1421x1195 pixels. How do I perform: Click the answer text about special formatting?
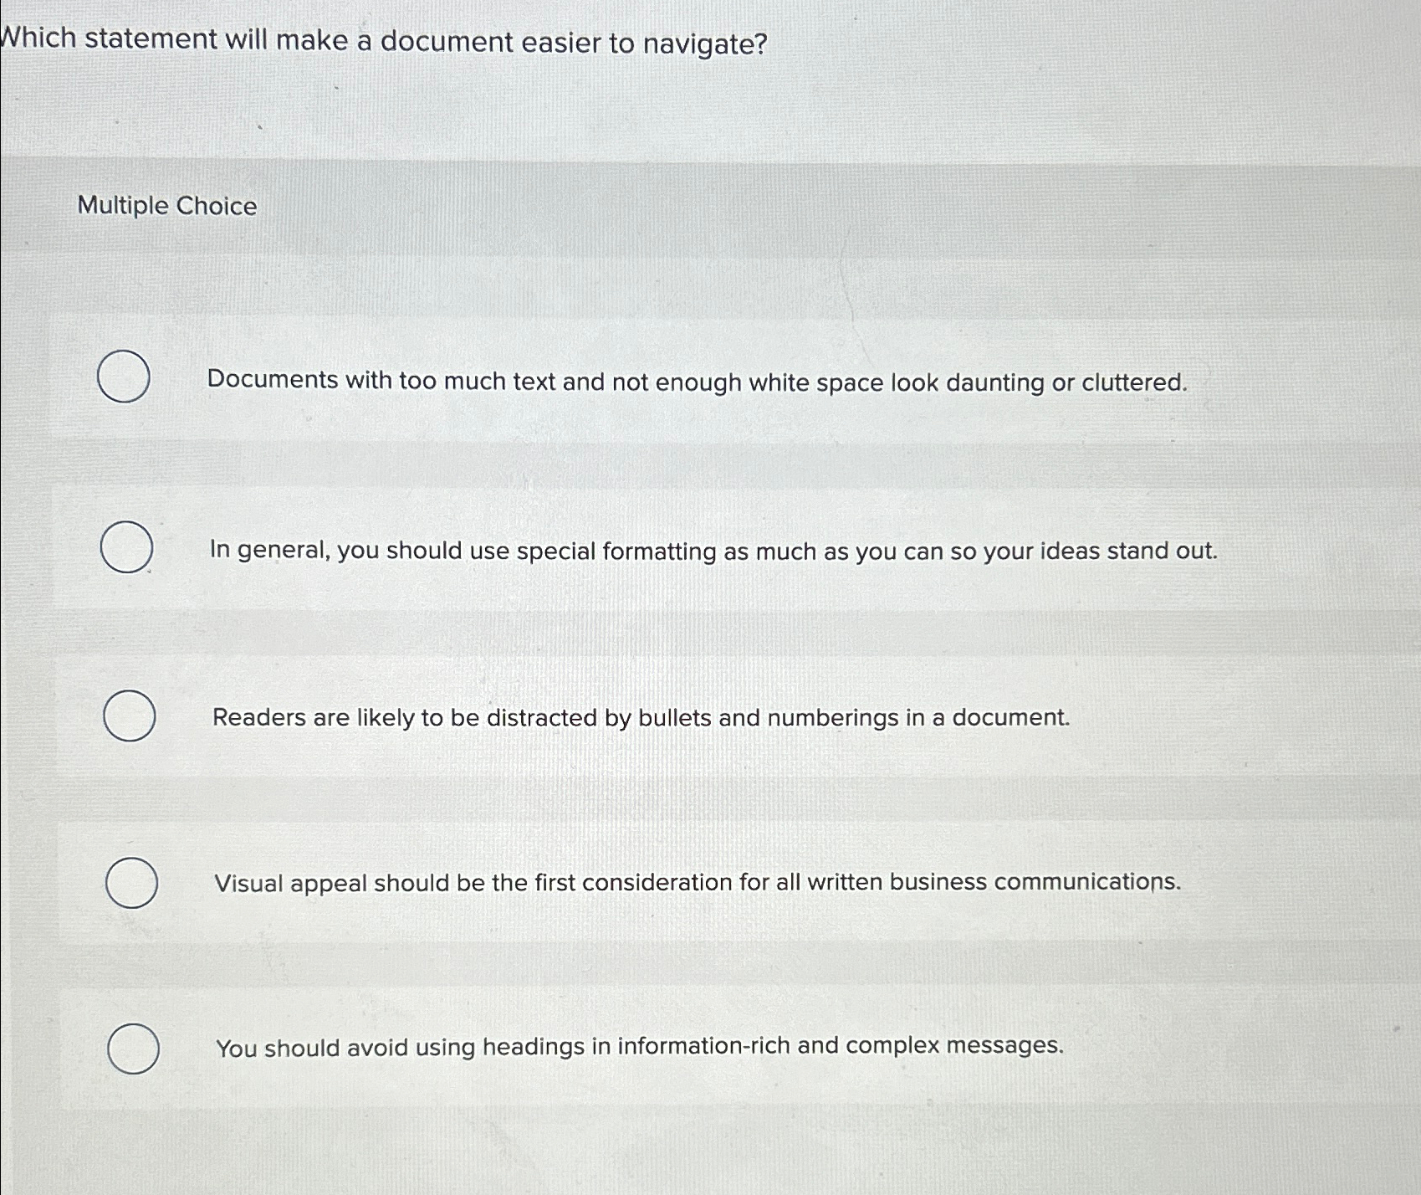coord(713,550)
